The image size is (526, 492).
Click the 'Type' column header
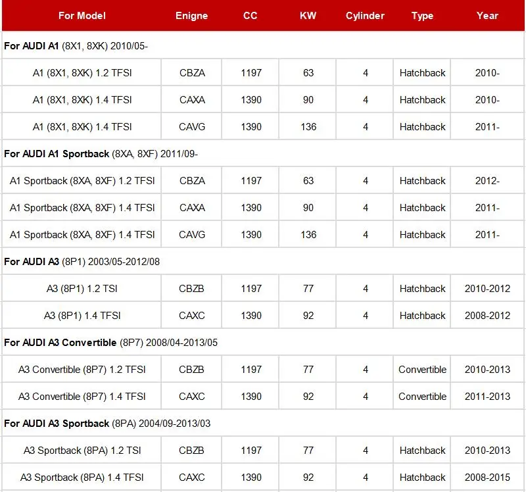pos(422,16)
